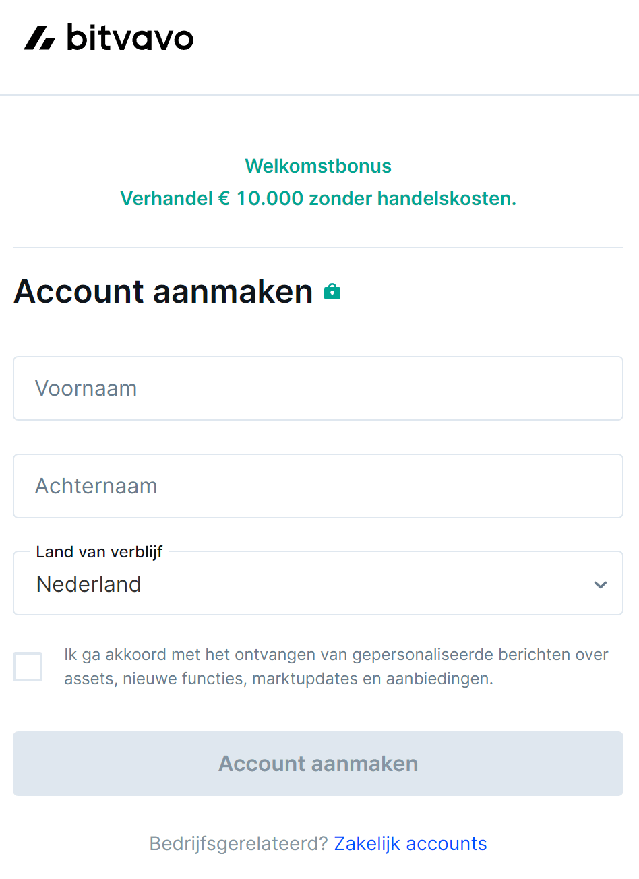Click the 'Welkomstbonus' promotional text
This screenshot has width=639, height=879.
point(318,166)
